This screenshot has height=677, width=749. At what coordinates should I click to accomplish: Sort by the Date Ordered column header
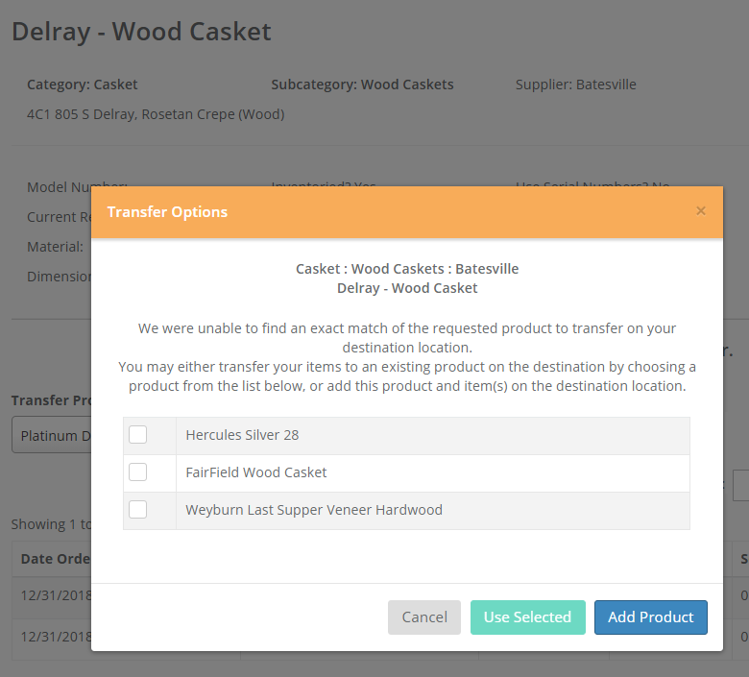53,559
